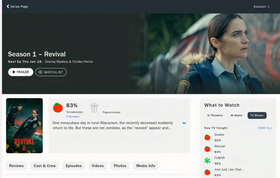This screenshot has height=178, width=280.
Task: Click the empty popcorn bucket Popcornmeter icon
Action: coord(94,108)
